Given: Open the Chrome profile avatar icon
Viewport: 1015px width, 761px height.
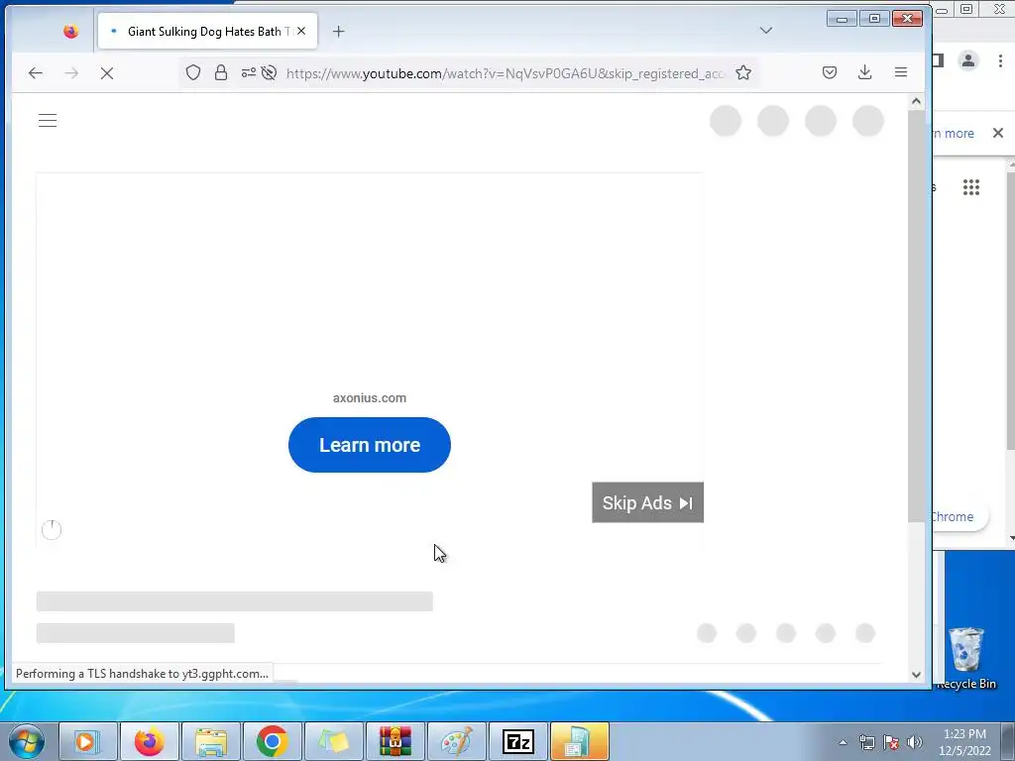Looking at the screenshot, I should pyautogui.click(x=967, y=60).
